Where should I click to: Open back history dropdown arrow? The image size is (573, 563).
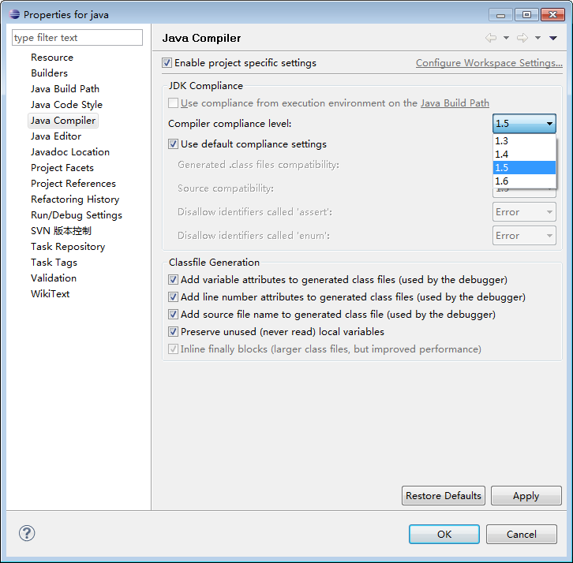[x=506, y=38]
